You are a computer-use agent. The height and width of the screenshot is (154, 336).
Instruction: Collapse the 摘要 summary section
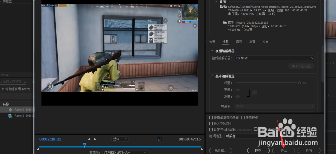[216, 1]
